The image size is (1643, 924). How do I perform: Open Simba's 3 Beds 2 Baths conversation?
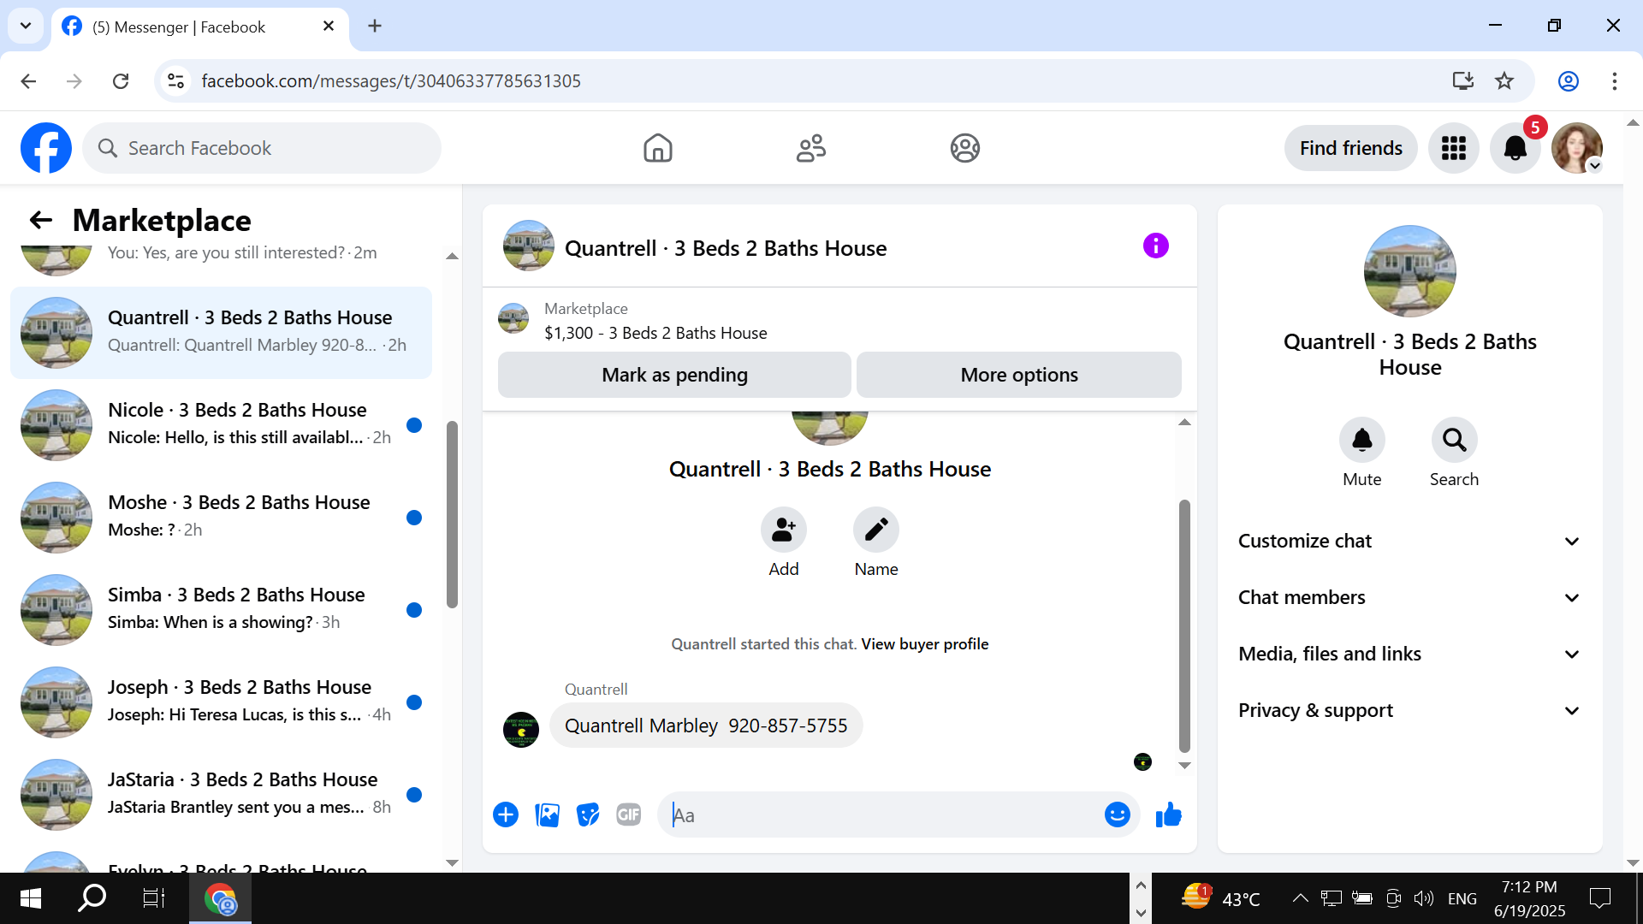tap(221, 609)
